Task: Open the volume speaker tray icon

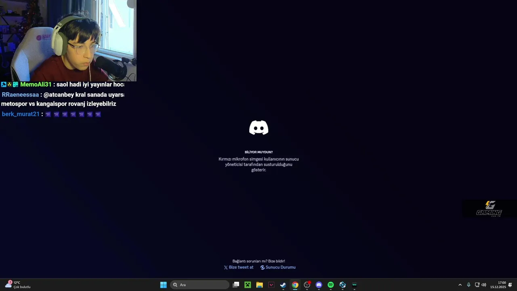Action: point(484,285)
